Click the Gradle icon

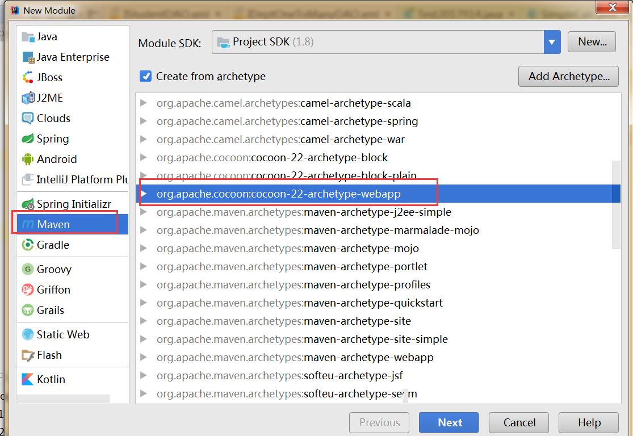[28, 245]
